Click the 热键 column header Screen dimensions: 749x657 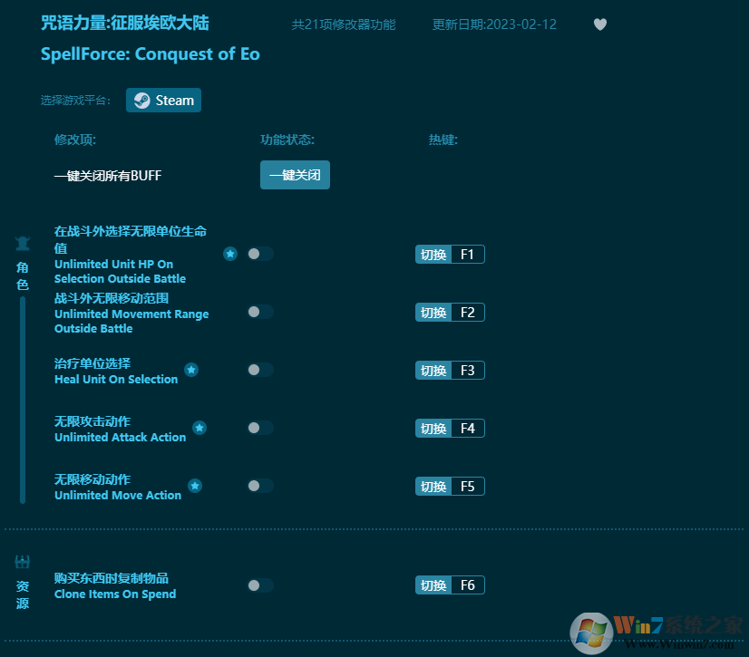point(443,140)
